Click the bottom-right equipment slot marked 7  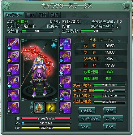(x=66, y=108)
